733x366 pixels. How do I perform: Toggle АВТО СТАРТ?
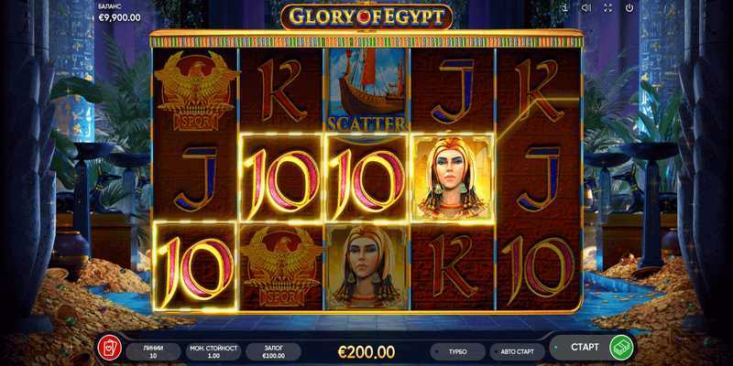(x=517, y=351)
